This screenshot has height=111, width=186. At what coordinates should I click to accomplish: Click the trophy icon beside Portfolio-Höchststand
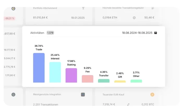click(83, 8)
